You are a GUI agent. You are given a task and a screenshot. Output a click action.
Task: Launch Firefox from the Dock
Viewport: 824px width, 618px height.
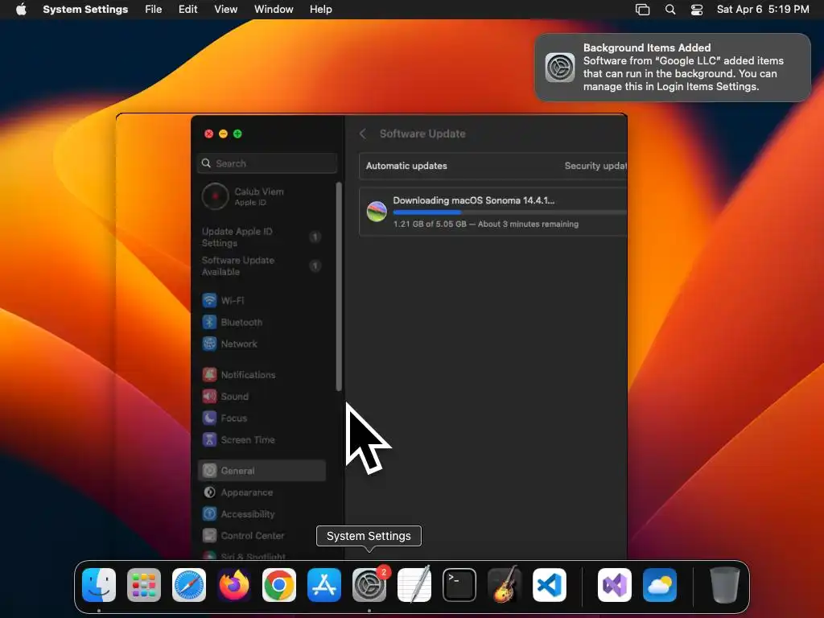pos(234,585)
